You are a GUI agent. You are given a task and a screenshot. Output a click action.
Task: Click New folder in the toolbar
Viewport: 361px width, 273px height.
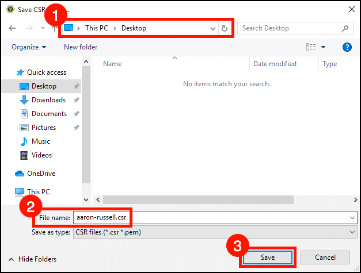coord(81,47)
